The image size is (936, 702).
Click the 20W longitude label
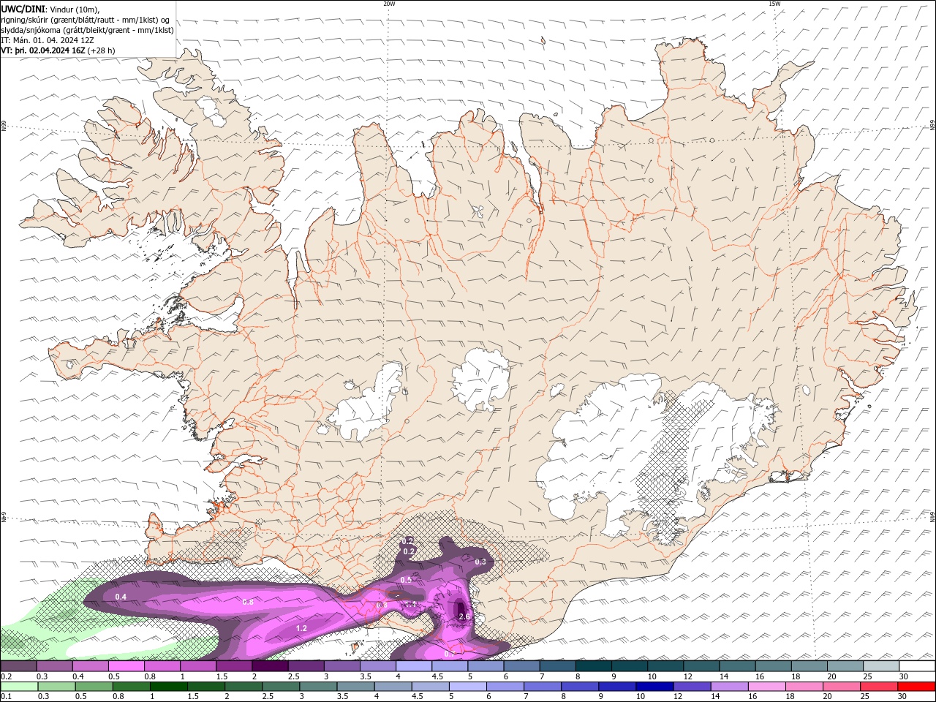tap(389, 4)
